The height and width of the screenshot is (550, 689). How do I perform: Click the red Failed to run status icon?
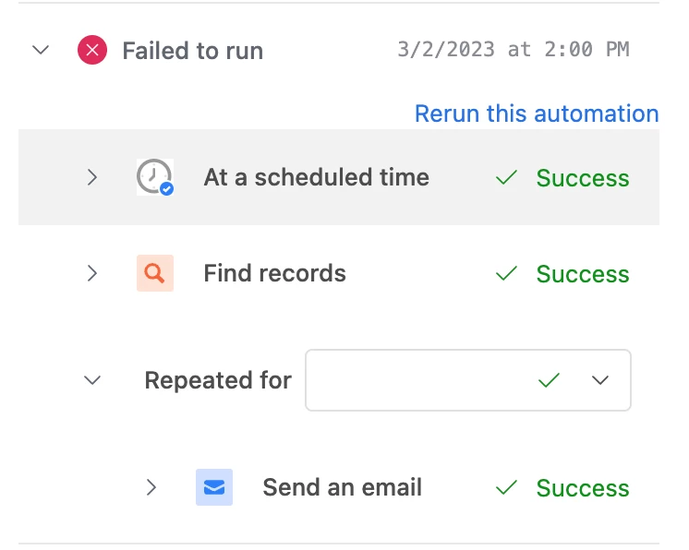pos(91,51)
